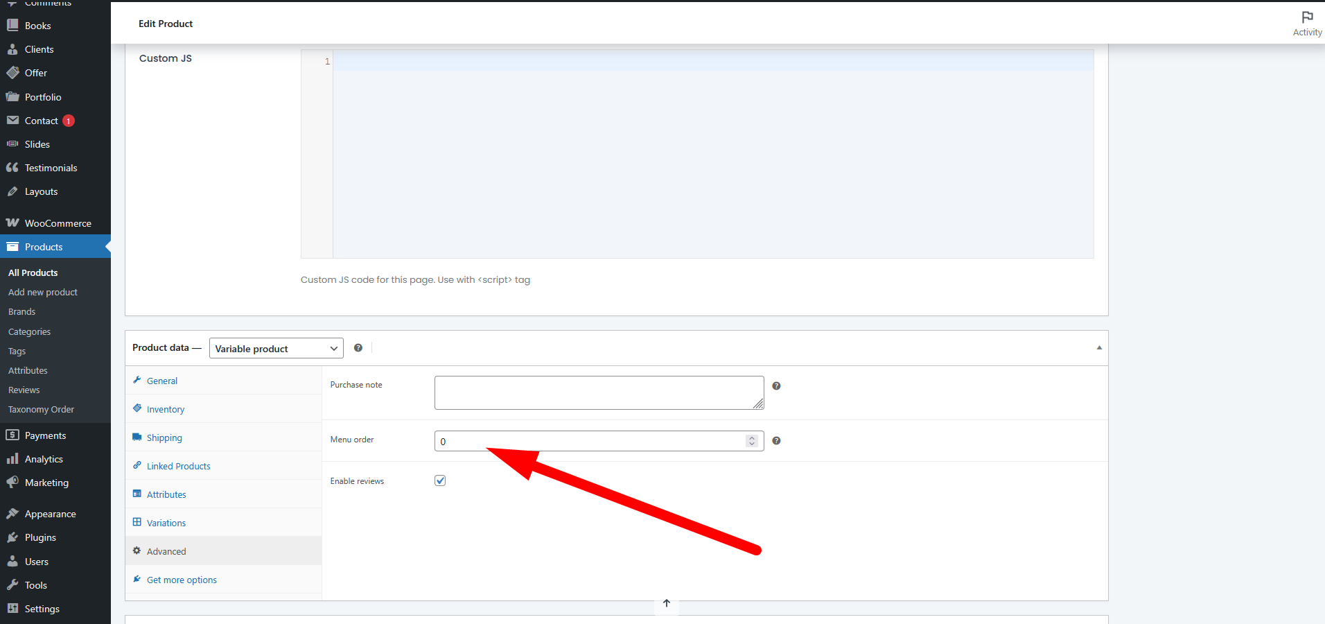
Task: Open the Variations tab
Action: pos(166,523)
